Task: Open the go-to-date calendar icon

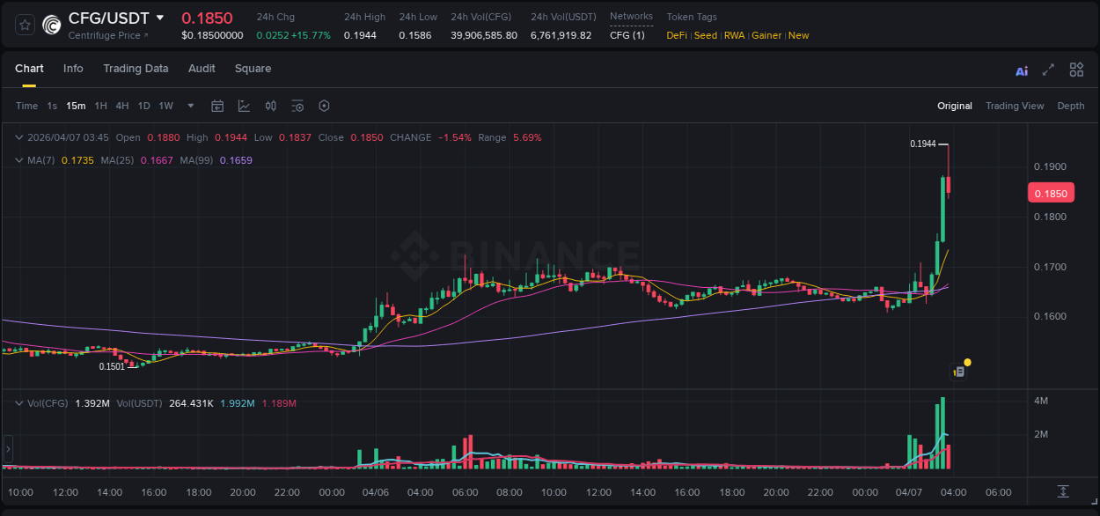Action: [x=217, y=106]
